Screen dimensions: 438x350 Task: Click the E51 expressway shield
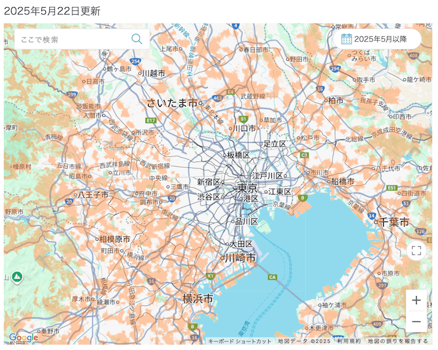pos(392,188)
